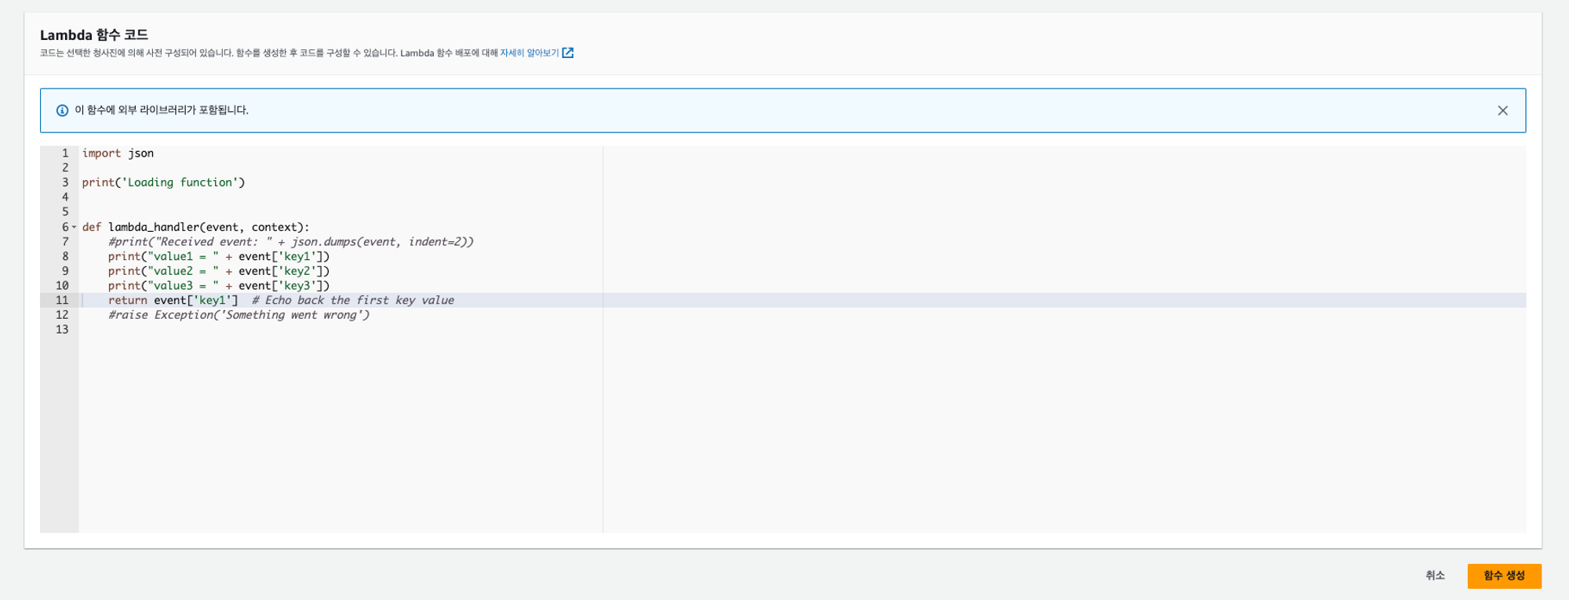Click line number 1 in the gutter
The width and height of the screenshot is (1569, 600).
point(65,154)
